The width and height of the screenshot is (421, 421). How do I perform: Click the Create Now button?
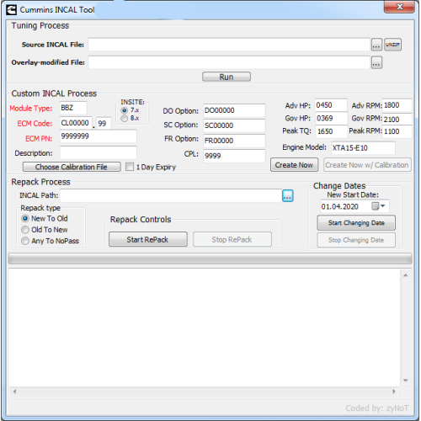point(294,165)
